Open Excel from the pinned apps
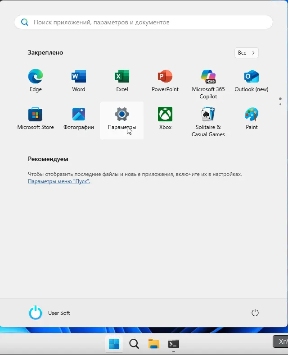Viewport: 288px width, 355px height. point(122,81)
